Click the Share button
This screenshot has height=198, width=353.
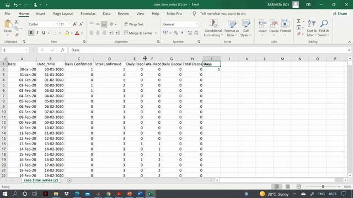coord(340,13)
